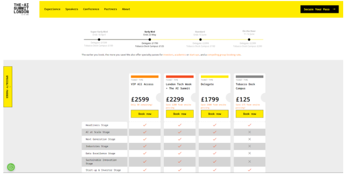Open the cookie preferences icon
Image resolution: width=345 pixels, height=174 pixels.
11,167
